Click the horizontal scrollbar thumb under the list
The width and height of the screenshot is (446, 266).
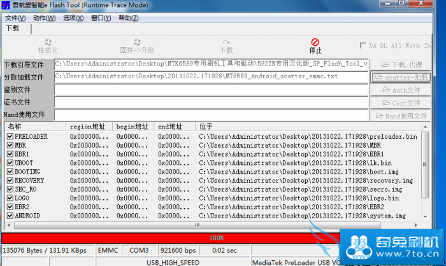pyautogui.click(x=197, y=225)
